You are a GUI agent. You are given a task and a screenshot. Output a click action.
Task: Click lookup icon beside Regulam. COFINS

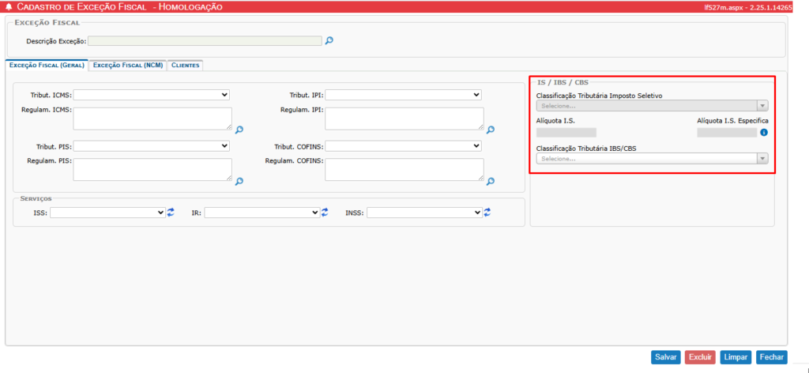click(x=490, y=181)
